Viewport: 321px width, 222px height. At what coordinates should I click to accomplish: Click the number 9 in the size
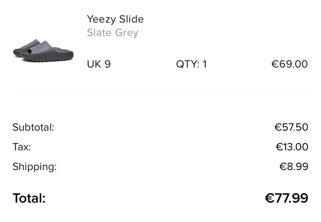pos(108,64)
